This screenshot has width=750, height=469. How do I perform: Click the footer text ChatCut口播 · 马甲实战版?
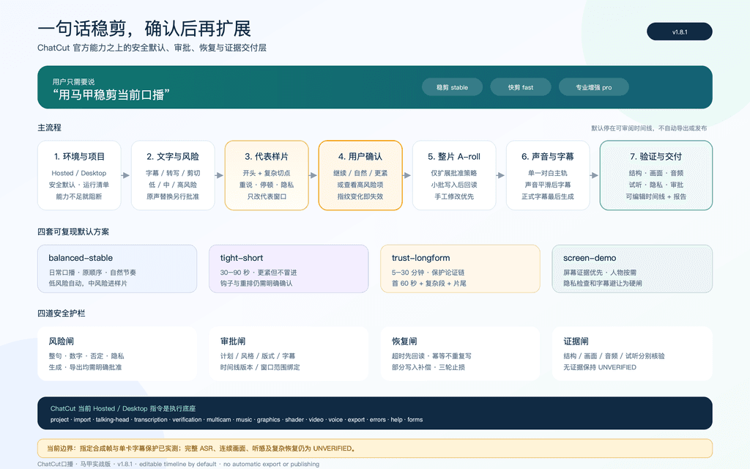(178, 464)
